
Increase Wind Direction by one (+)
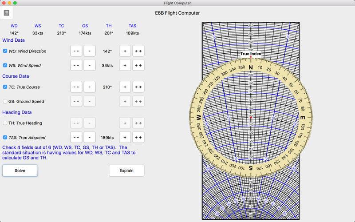125,51
